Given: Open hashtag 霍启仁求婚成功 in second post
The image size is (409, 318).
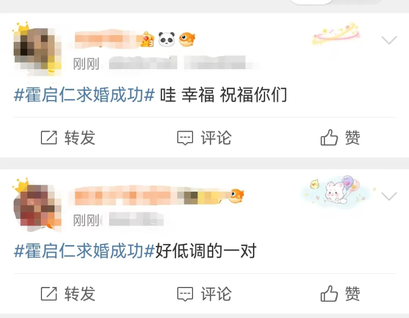Looking at the screenshot, I should [x=84, y=251].
